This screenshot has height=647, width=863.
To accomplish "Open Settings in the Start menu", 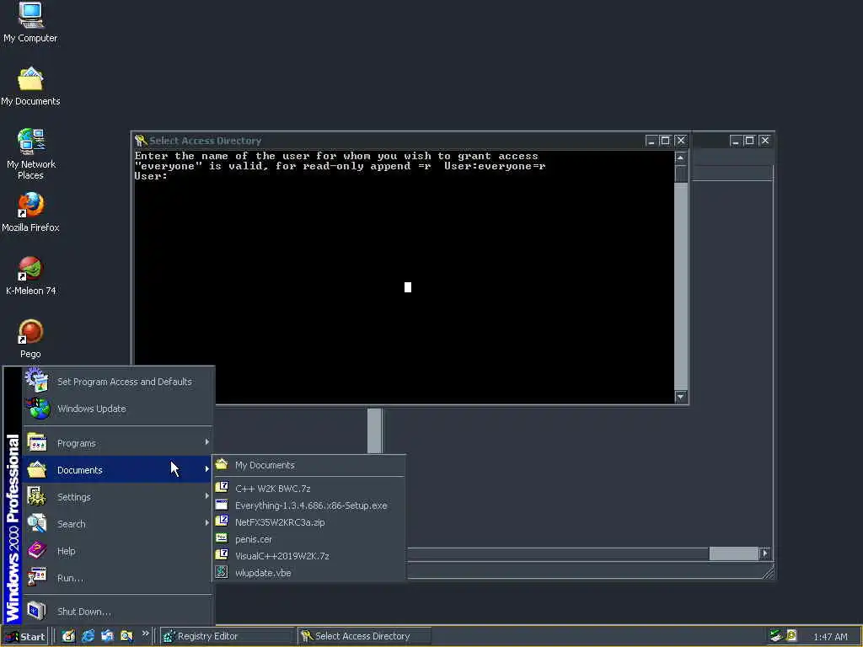I will [x=118, y=497].
